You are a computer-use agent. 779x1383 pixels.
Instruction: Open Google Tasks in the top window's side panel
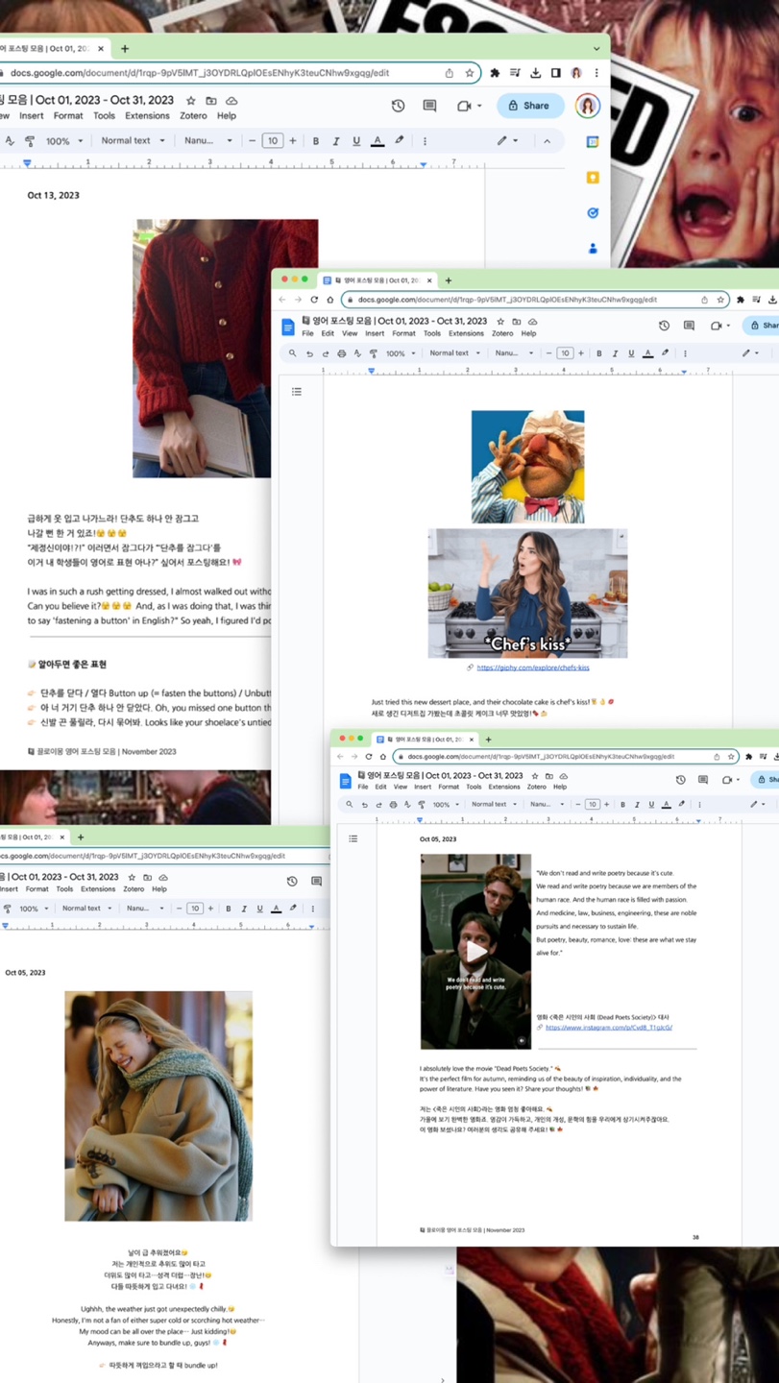[x=593, y=212]
